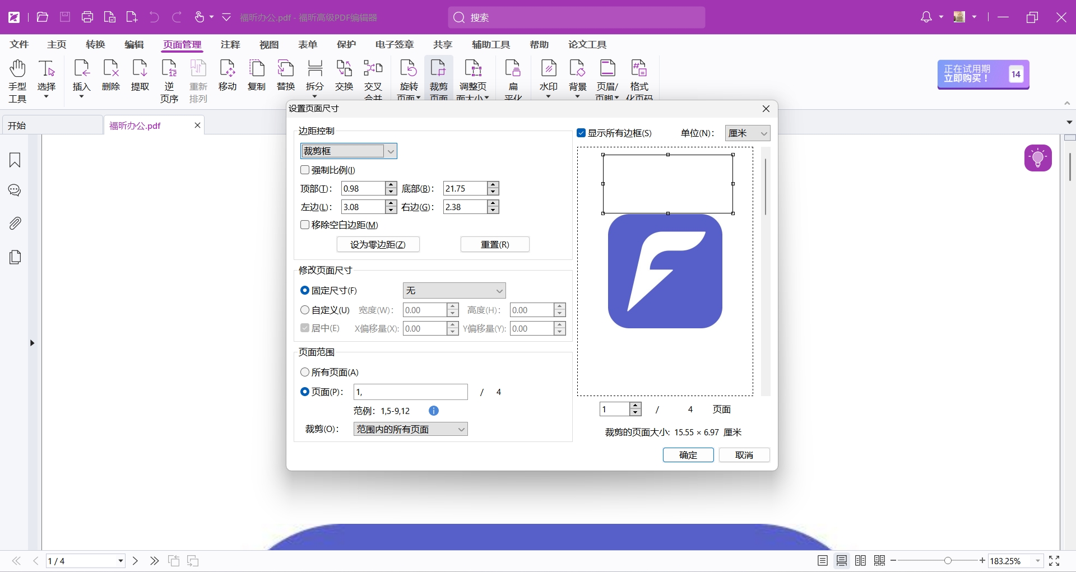Open the 注释 ribbon tab
Screen dimensions: 1076x572
coord(230,44)
